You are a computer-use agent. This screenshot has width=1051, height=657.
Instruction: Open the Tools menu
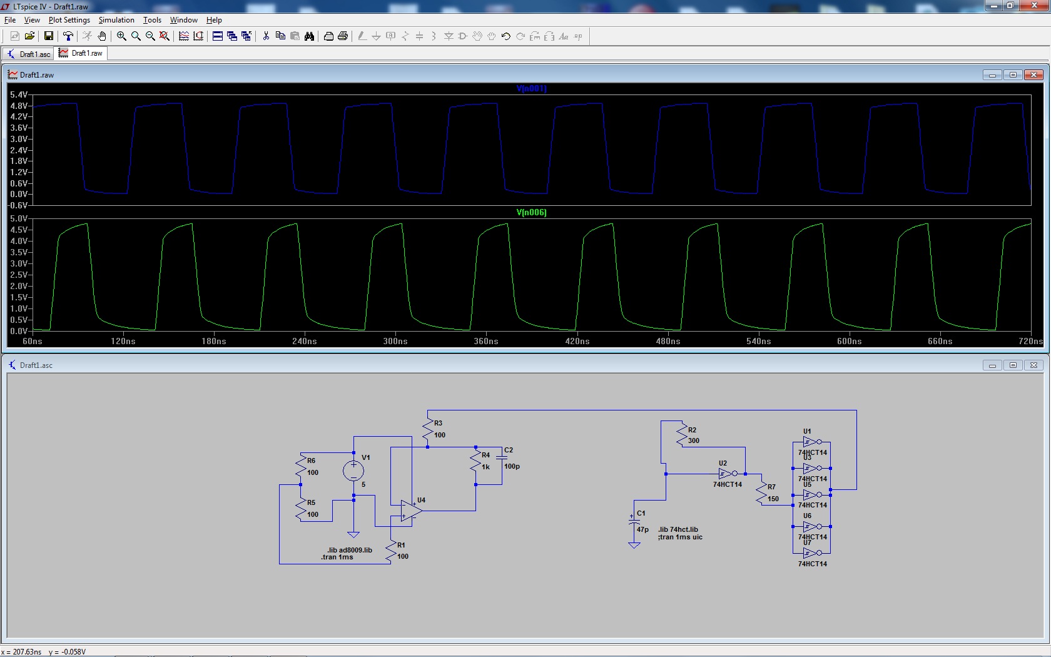(x=152, y=20)
